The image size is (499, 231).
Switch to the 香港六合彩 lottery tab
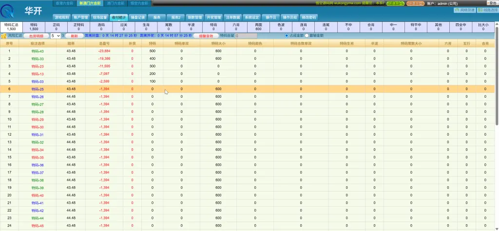(64, 3)
